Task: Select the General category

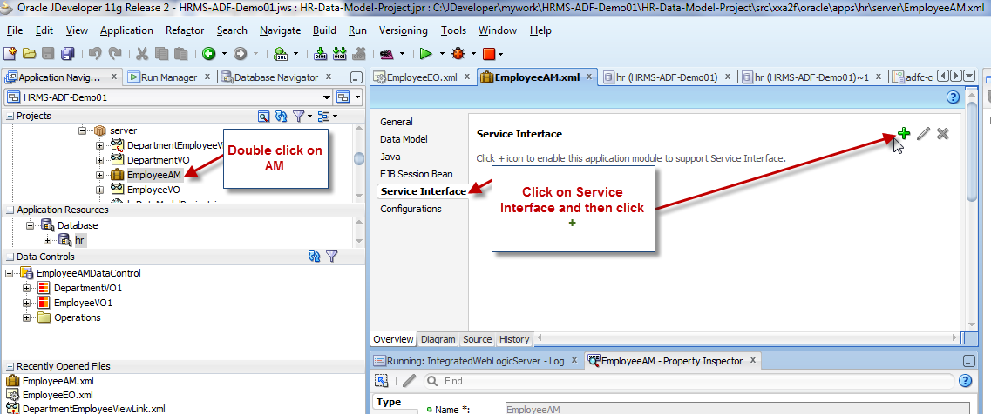Action: 397,122
